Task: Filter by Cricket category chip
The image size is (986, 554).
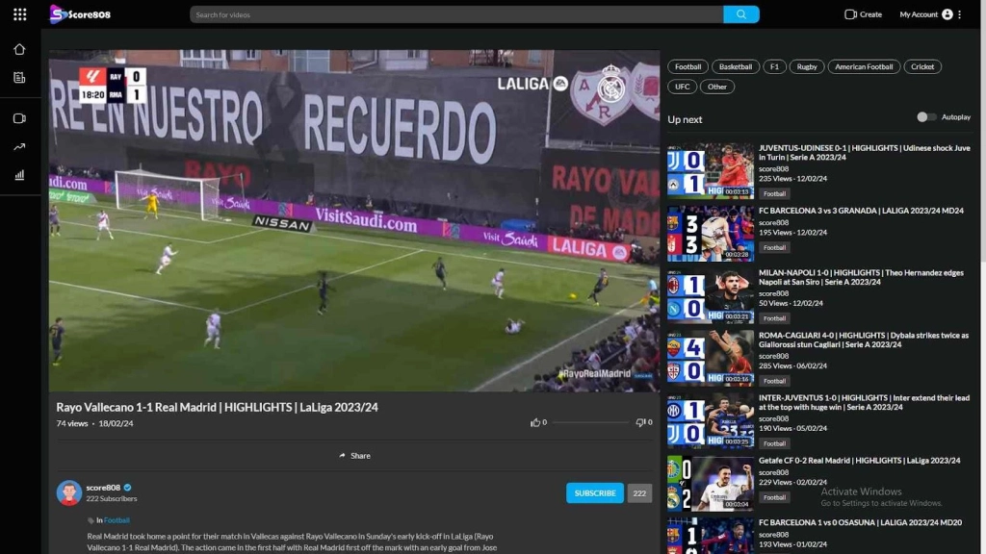Action: [922, 66]
